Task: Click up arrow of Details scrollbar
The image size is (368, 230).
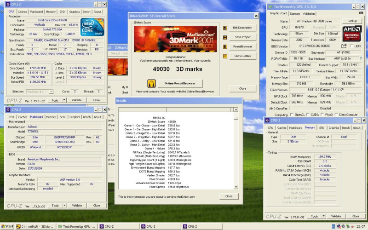Action: pos(236,109)
